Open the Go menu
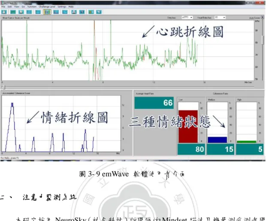The width and height of the screenshot is (266, 221). tap(23, 6)
